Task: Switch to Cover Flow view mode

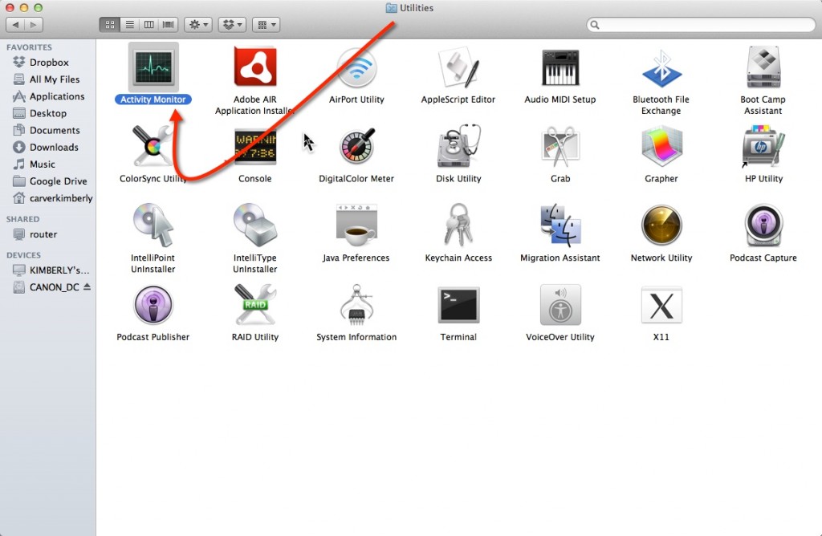Action: click(169, 25)
